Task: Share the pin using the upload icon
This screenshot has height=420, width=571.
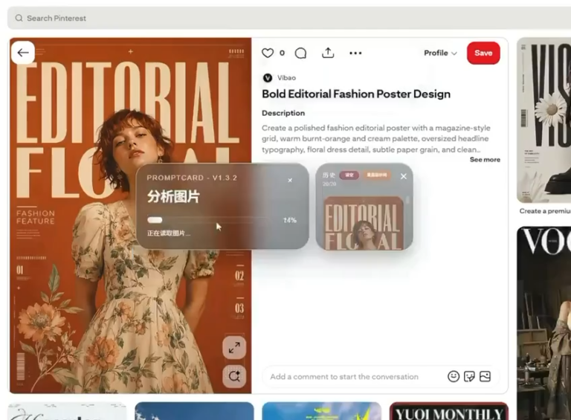Action: click(328, 53)
